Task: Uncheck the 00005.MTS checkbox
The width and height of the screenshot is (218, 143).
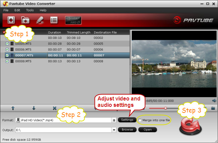Action: tap(7, 44)
